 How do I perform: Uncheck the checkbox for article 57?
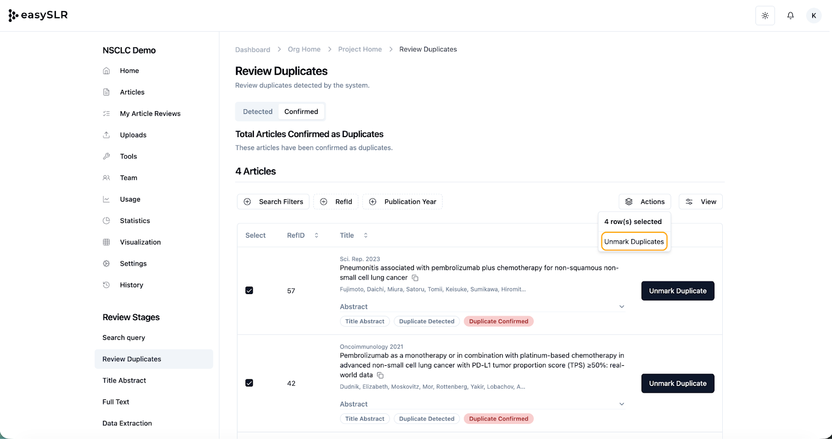click(249, 290)
